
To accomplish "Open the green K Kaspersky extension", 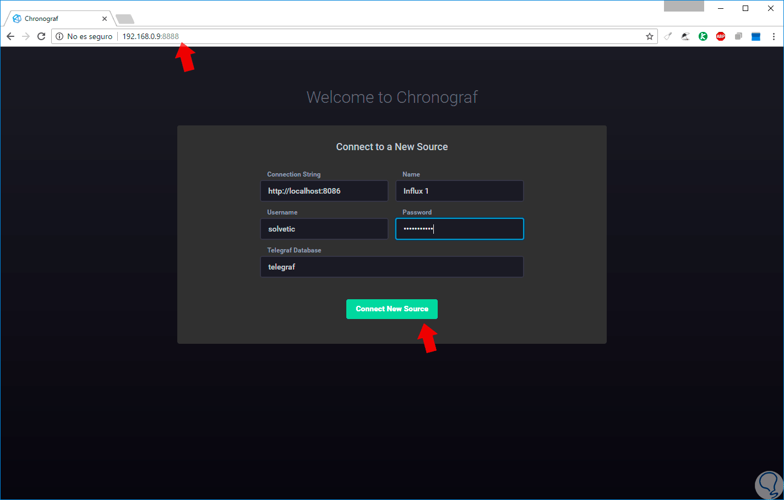I will (703, 36).
